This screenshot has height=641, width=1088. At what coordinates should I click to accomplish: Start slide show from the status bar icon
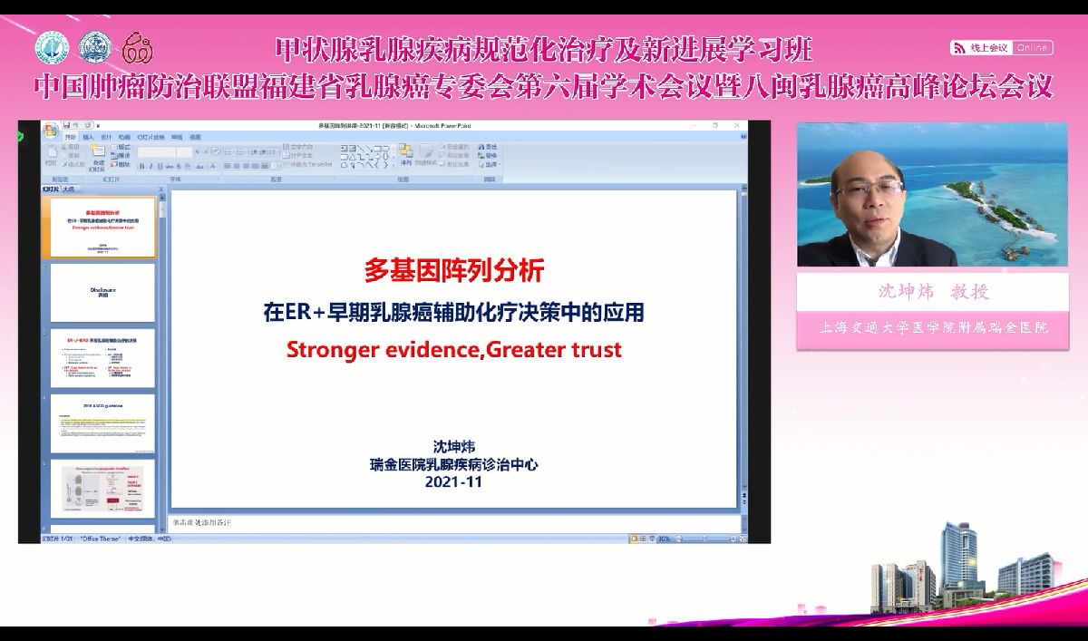click(x=652, y=539)
